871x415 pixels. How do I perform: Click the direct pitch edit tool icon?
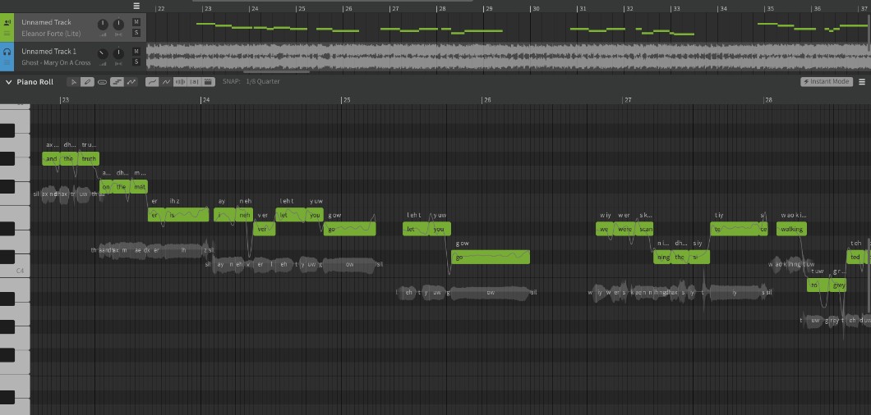point(131,82)
